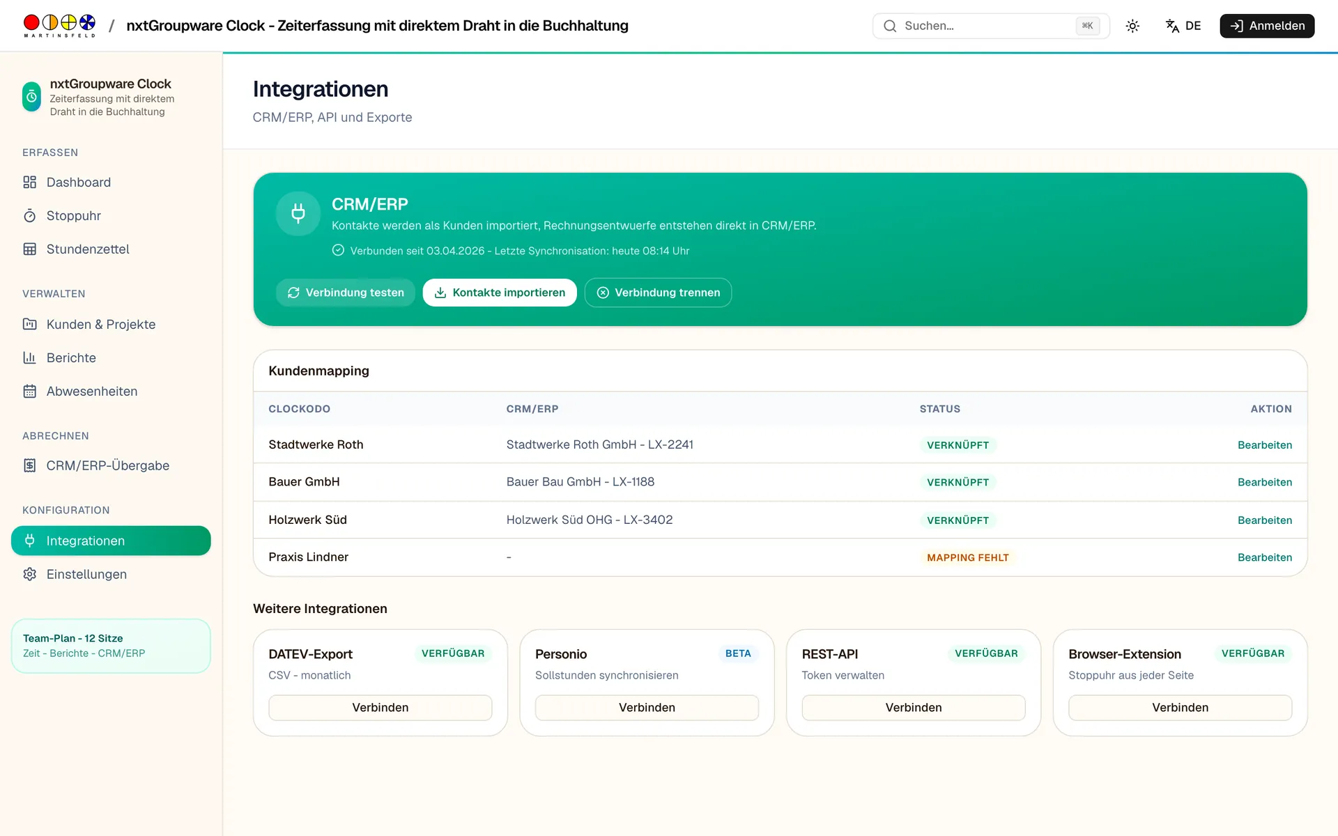This screenshot has width=1338, height=836.
Task: Click the search magnifier icon
Action: [890, 26]
